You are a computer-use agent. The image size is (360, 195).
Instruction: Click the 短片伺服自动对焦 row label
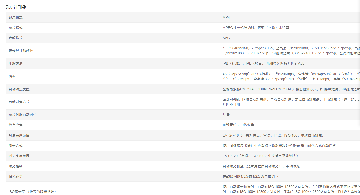23,115
